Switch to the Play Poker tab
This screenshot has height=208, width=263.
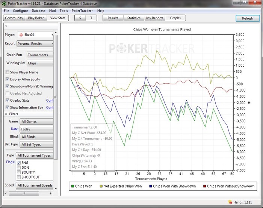pyautogui.click(x=36, y=18)
